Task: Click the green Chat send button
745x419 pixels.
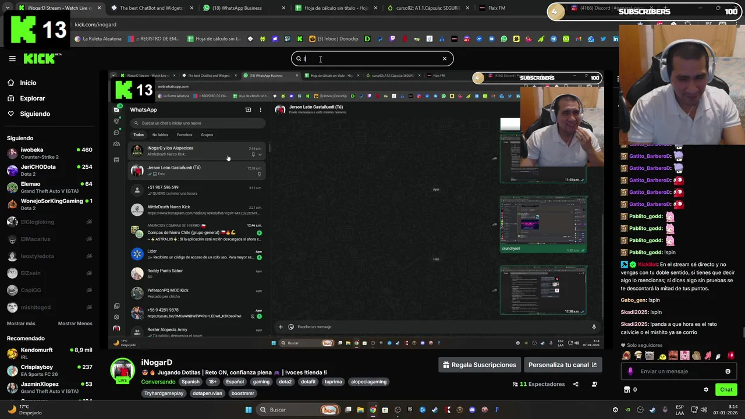Action: tap(726, 390)
